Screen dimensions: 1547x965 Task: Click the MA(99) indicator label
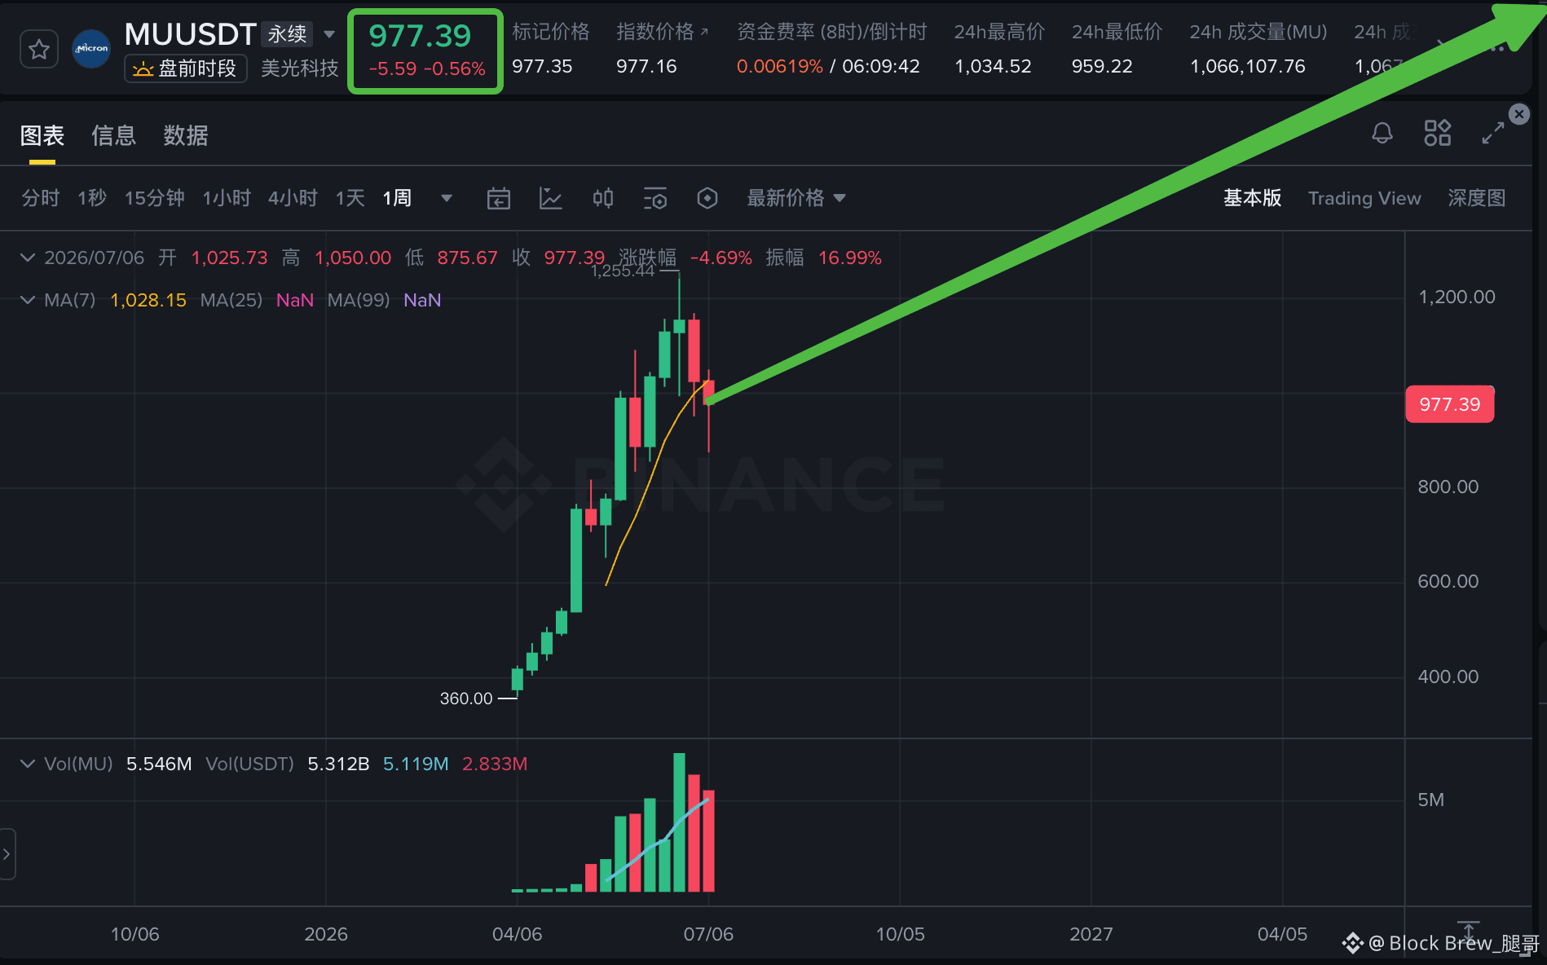[x=359, y=300]
